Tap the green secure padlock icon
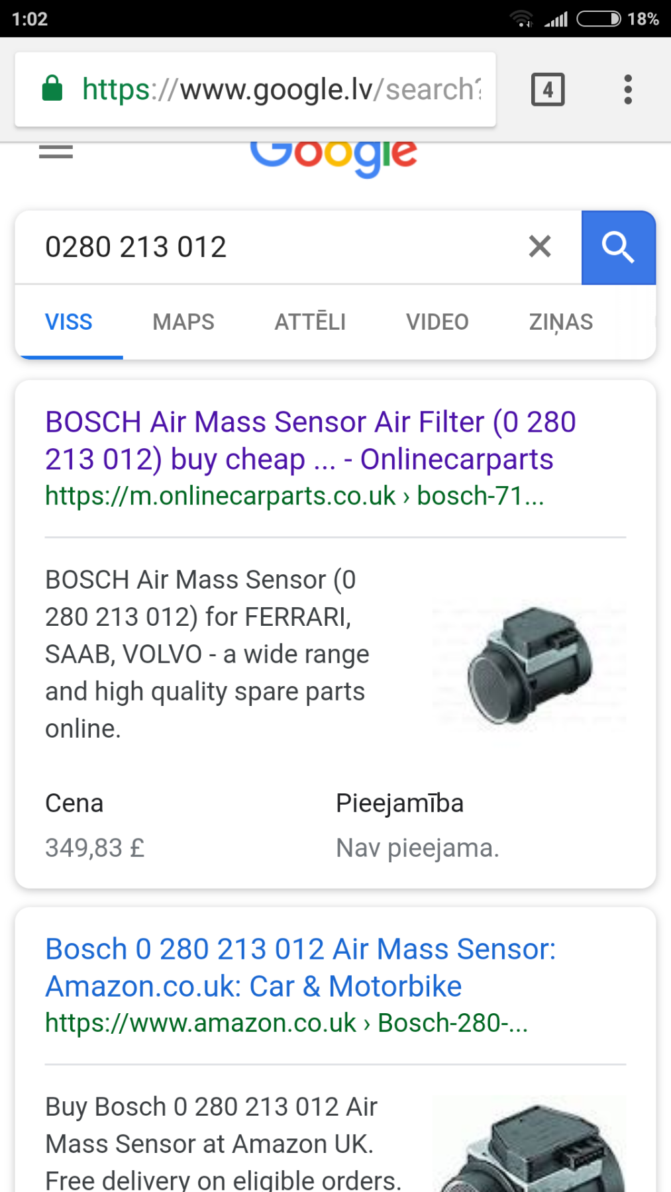The height and width of the screenshot is (1192, 671). pyautogui.click(x=52, y=89)
